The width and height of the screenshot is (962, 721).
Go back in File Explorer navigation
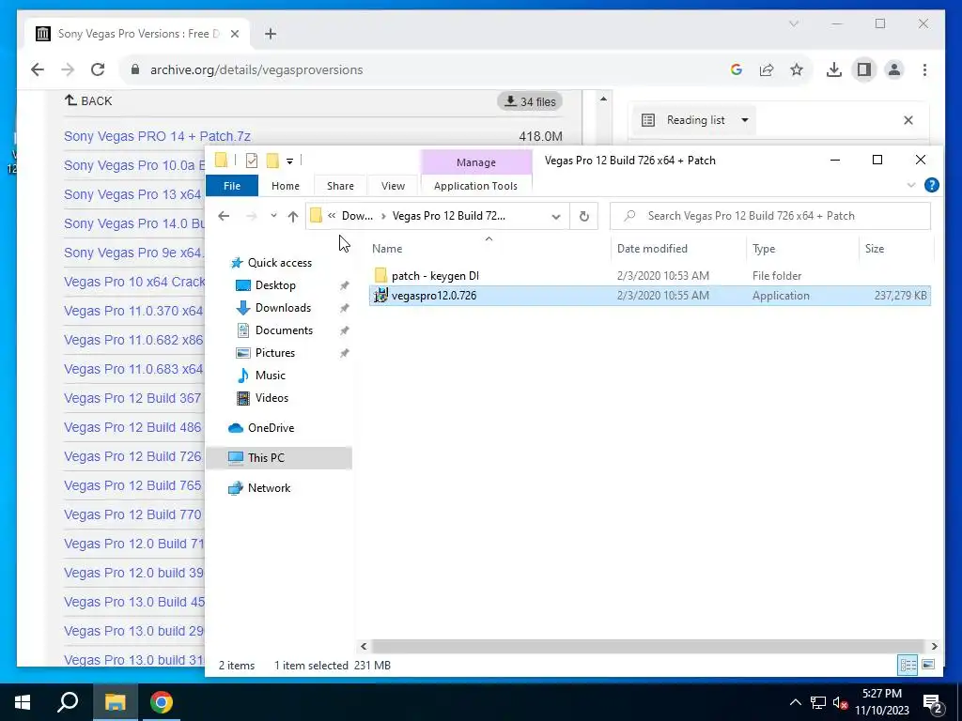coord(224,216)
